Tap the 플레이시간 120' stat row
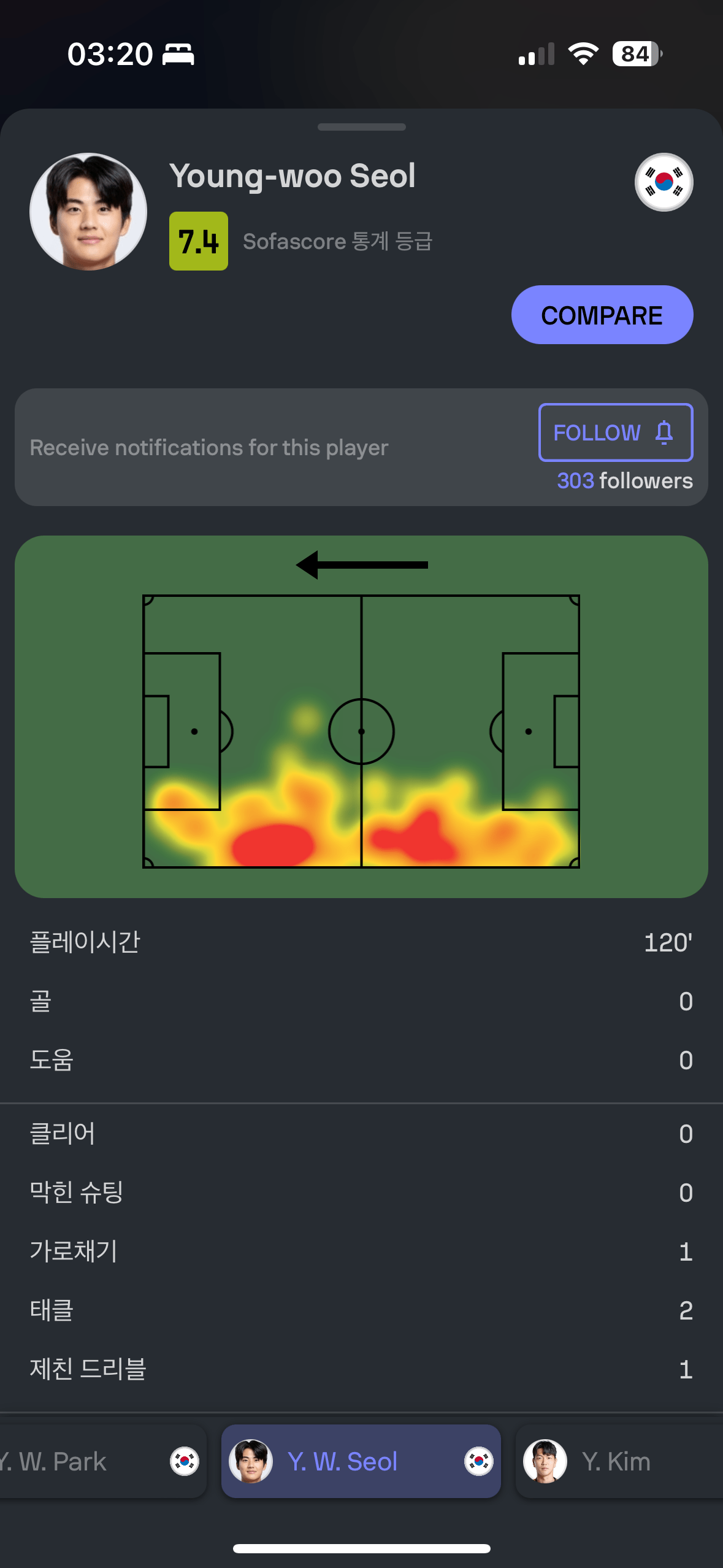 tap(362, 942)
